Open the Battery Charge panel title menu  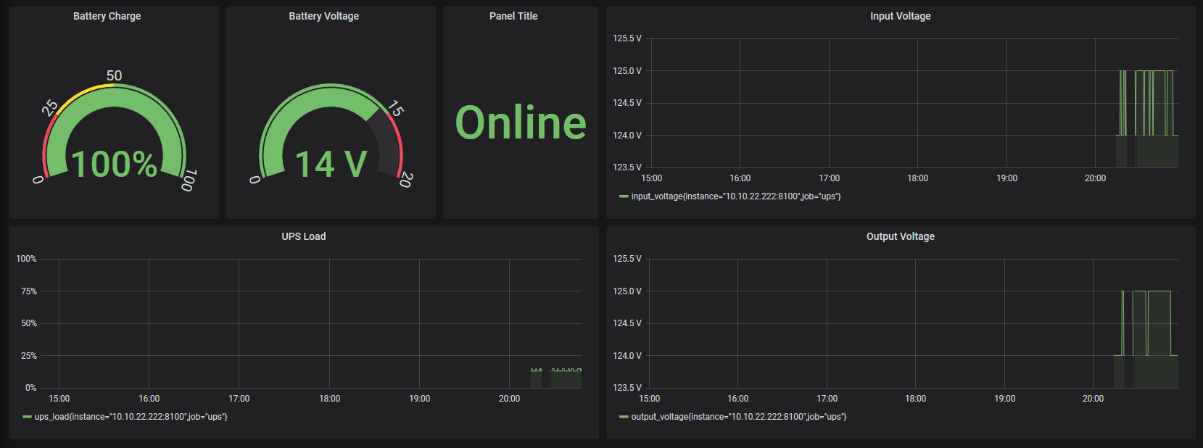(x=107, y=16)
